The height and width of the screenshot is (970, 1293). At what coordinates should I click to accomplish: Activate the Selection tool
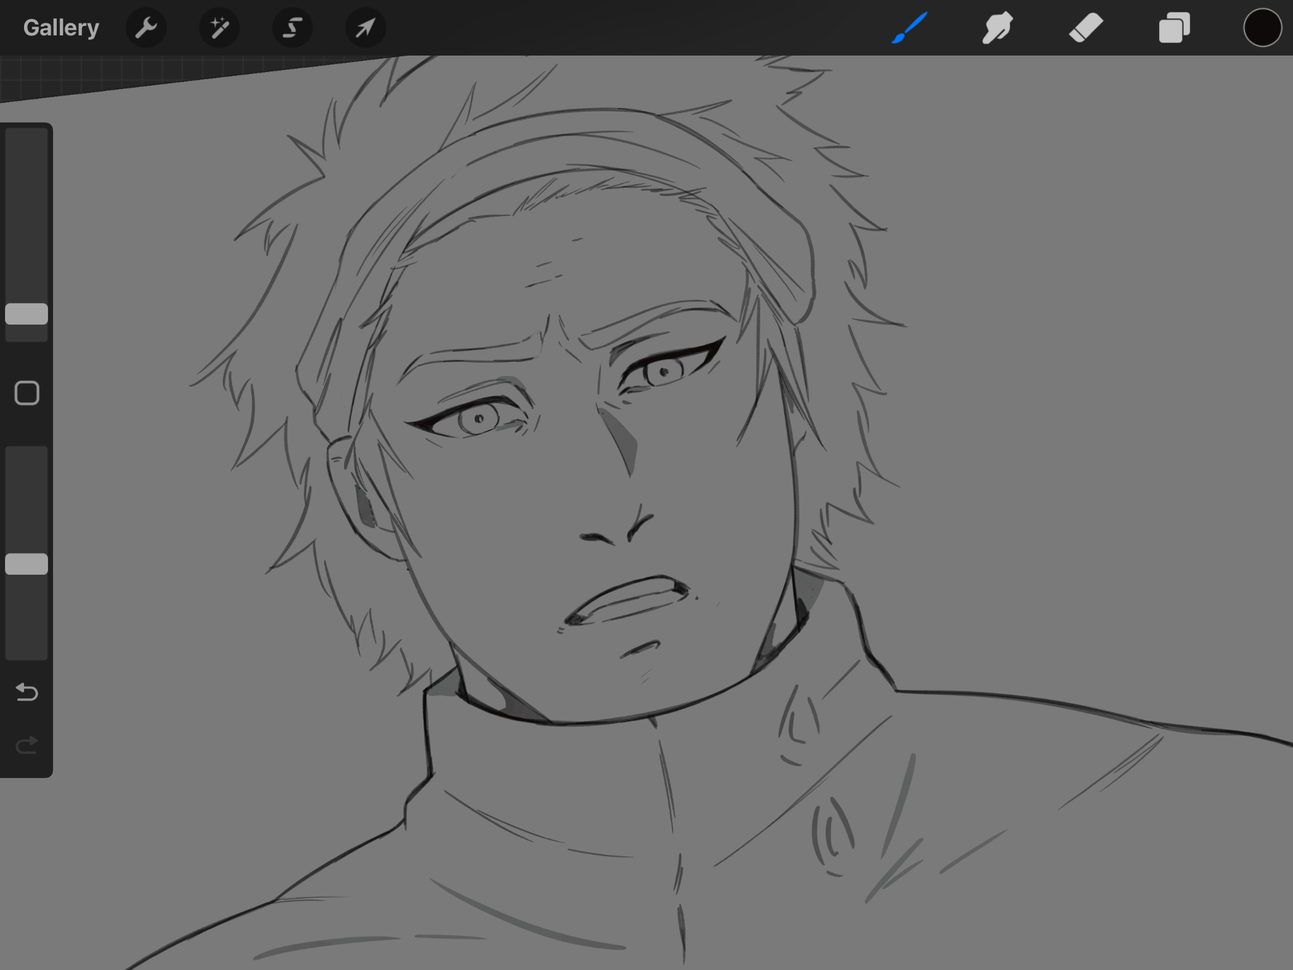pos(292,28)
